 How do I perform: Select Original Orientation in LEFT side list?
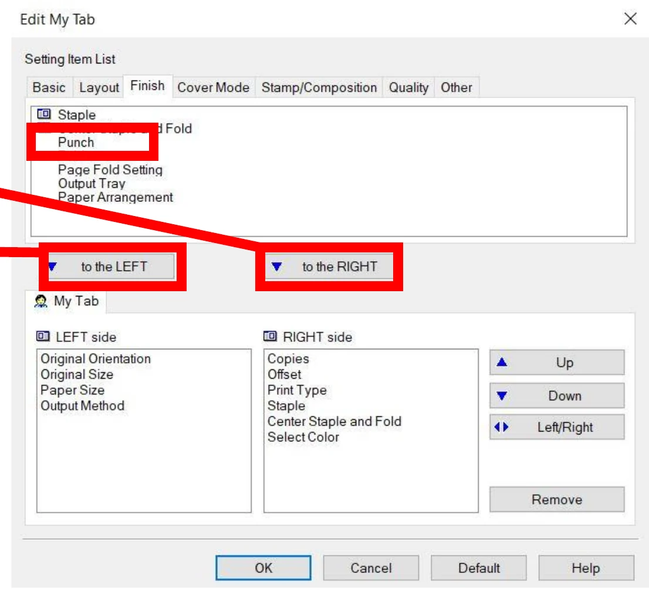click(x=96, y=359)
